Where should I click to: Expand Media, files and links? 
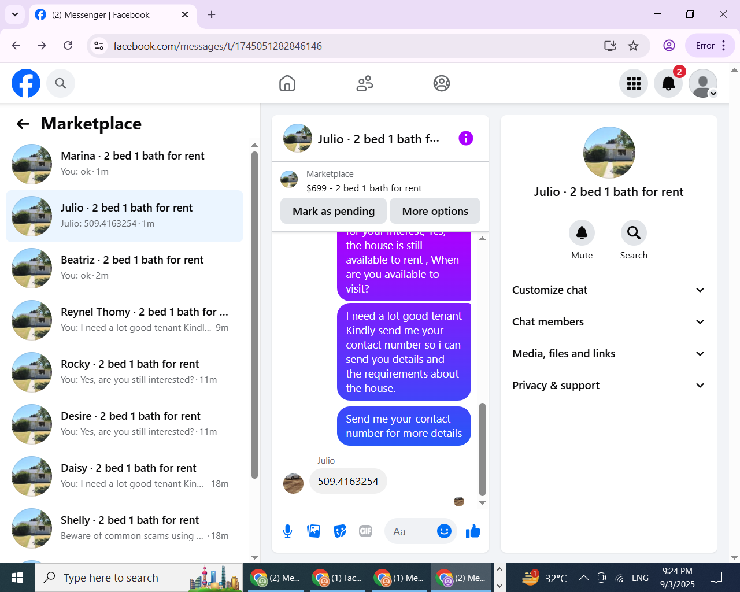point(609,354)
